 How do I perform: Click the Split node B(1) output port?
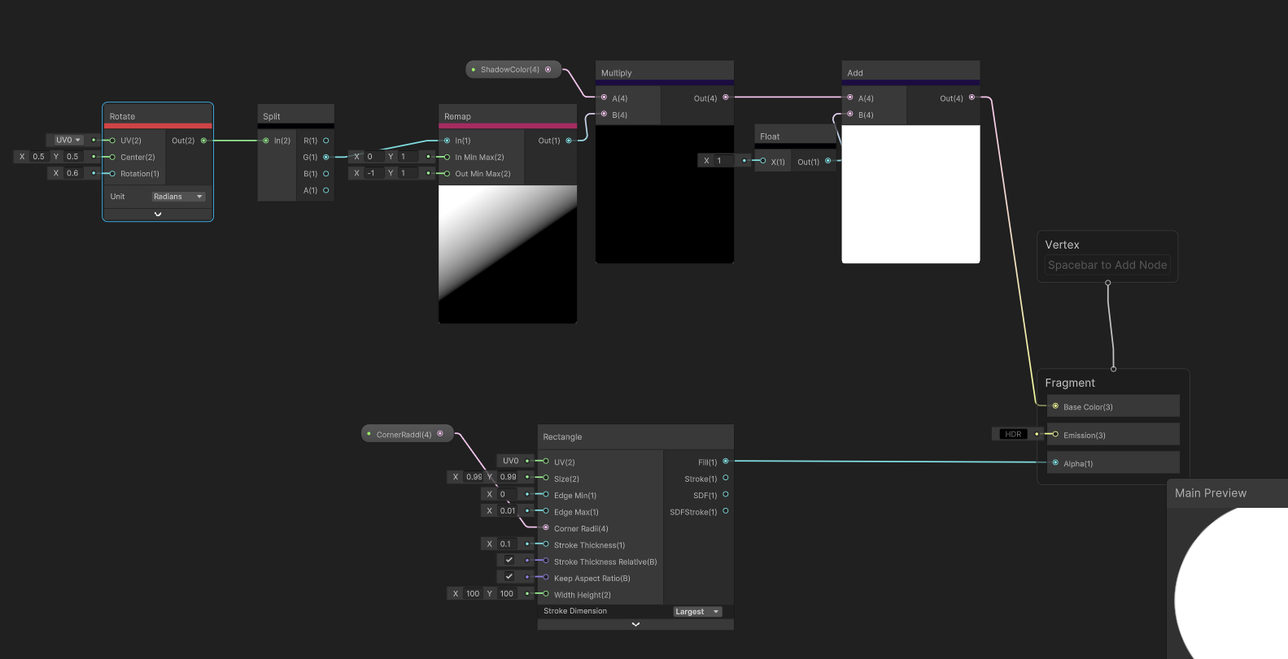click(326, 174)
